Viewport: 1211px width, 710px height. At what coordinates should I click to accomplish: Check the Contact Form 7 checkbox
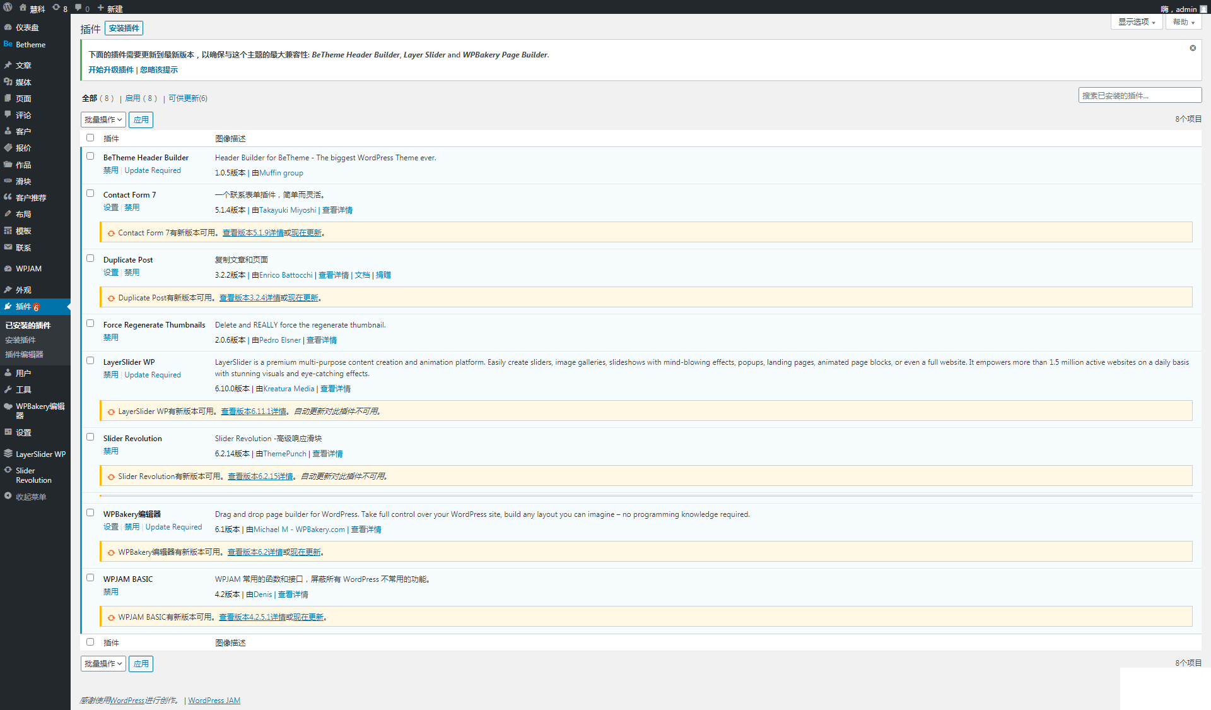coord(90,193)
